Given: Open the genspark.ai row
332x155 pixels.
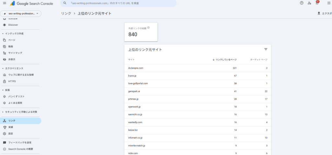Looking at the screenshot, I should tap(198, 92).
